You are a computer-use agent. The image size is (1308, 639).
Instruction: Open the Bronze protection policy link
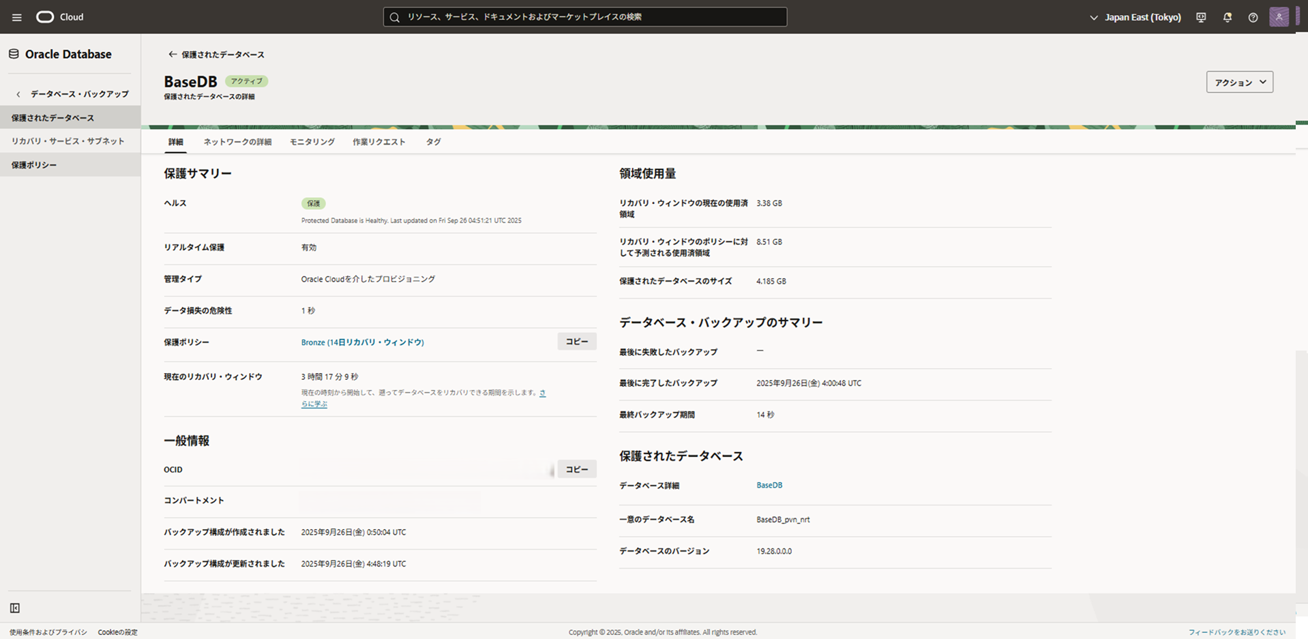coord(362,342)
